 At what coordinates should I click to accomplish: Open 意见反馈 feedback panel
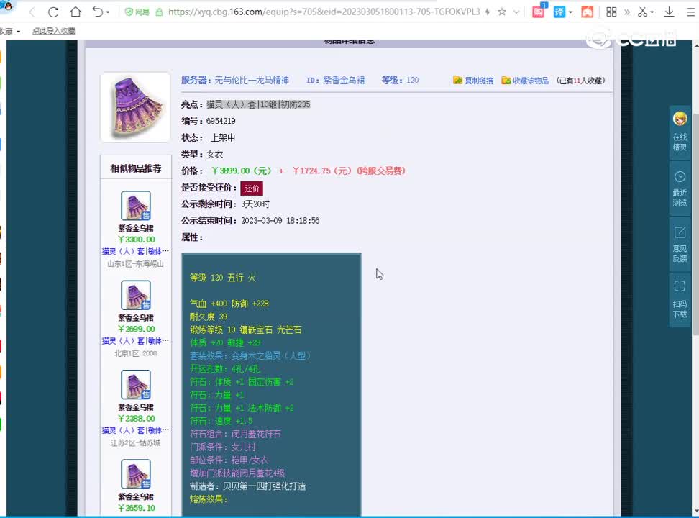click(x=680, y=244)
